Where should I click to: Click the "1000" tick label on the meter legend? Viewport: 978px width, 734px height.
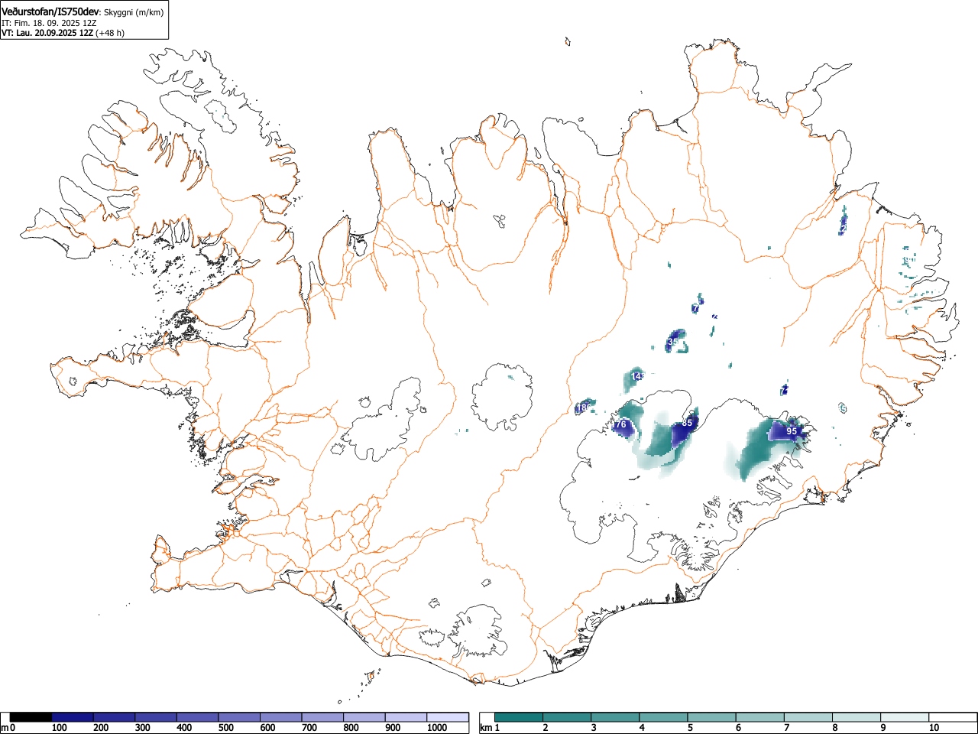(x=437, y=728)
